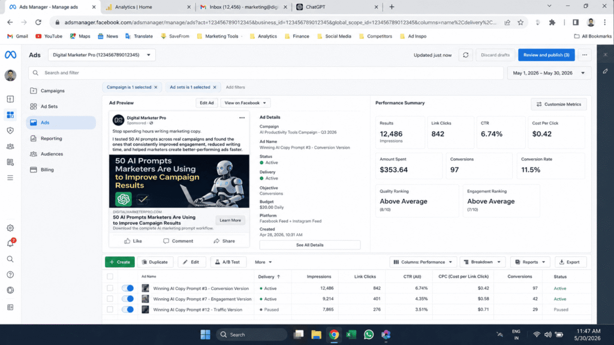614x345 pixels.
Task: Open Chrome from the taskbar
Action: coord(333,334)
